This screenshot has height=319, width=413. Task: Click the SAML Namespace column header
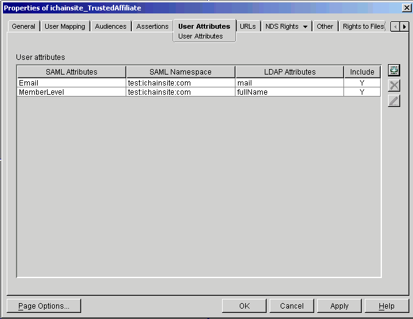181,71
